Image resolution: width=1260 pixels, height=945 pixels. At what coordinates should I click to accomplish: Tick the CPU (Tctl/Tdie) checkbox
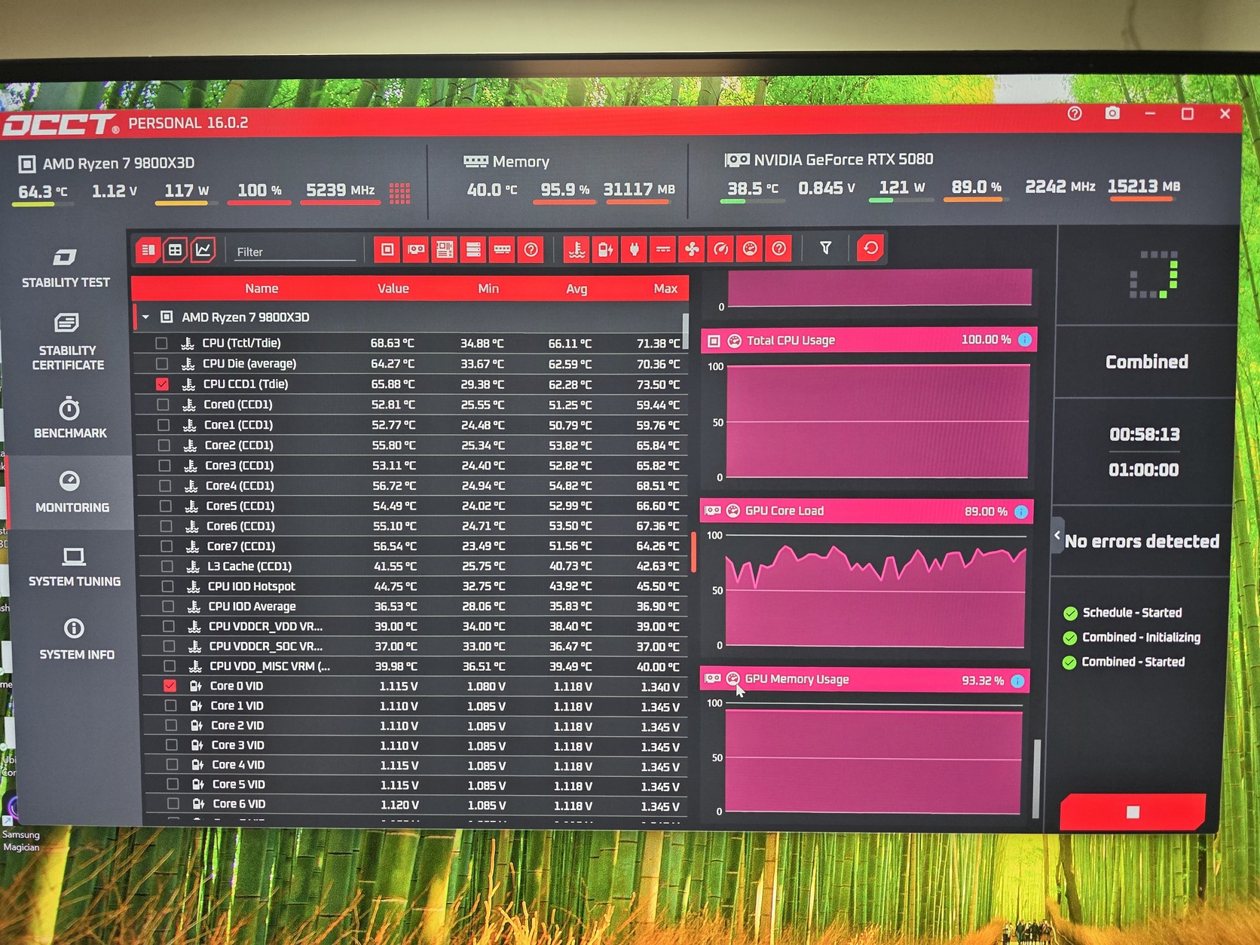click(x=161, y=344)
